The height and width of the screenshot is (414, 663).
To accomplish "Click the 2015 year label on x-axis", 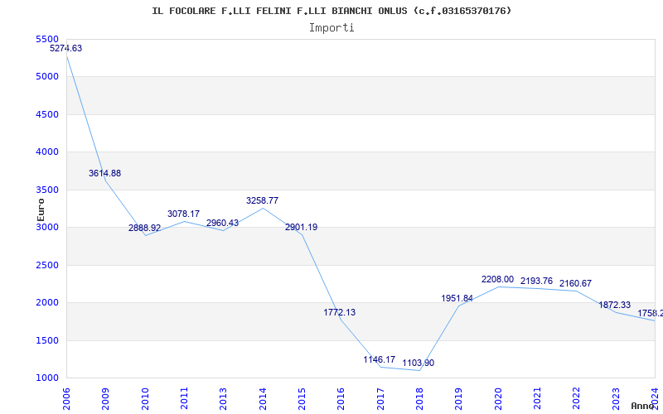I will click(302, 399).
